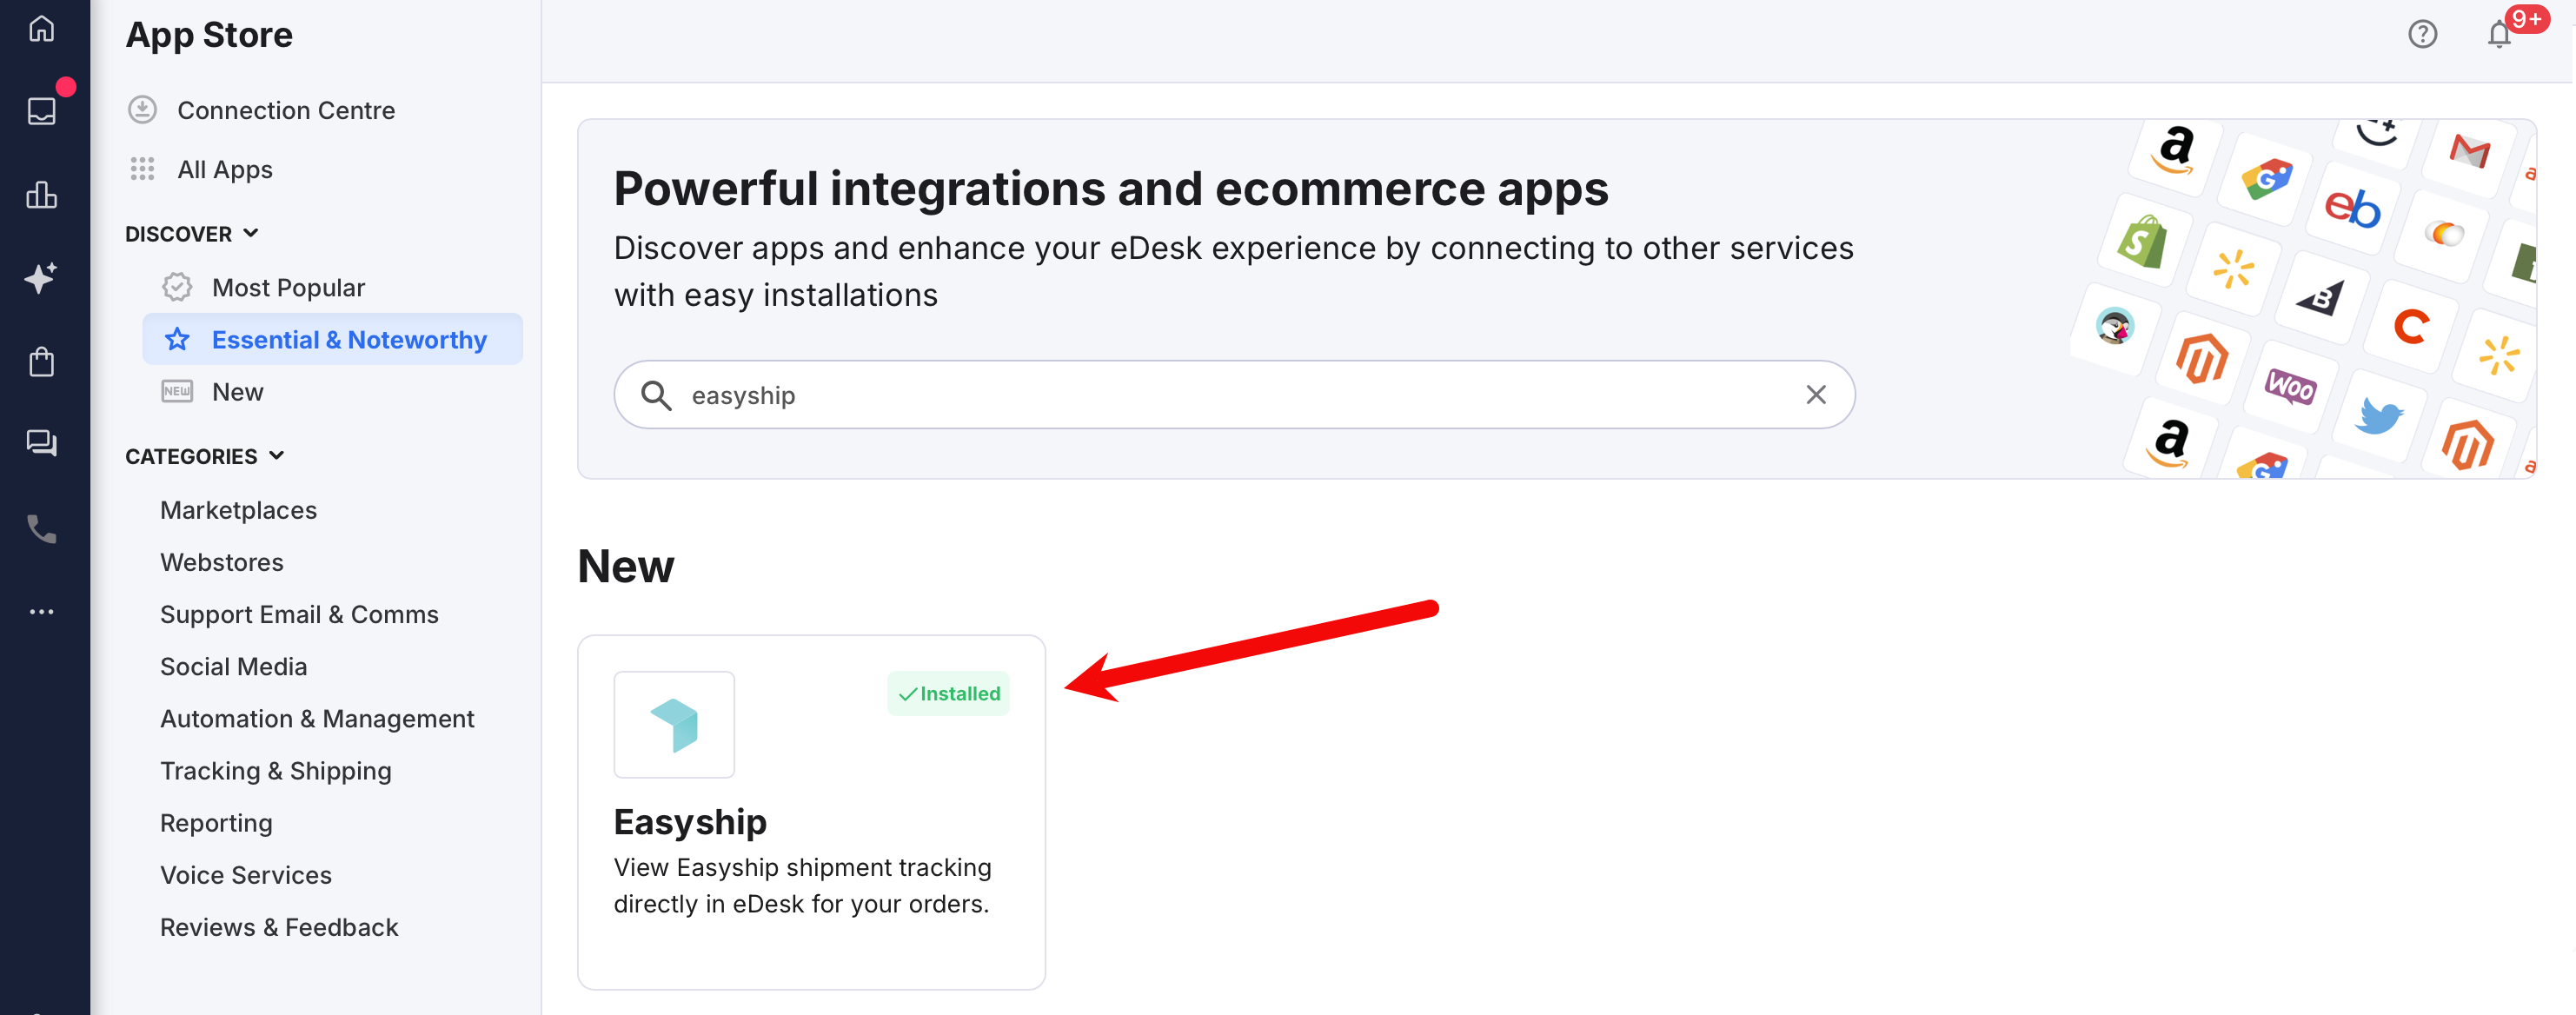Select Most Popular in Discover
Image resolution: width=2576 pixels, height=1015 pixels.
(x=288, y=288)
